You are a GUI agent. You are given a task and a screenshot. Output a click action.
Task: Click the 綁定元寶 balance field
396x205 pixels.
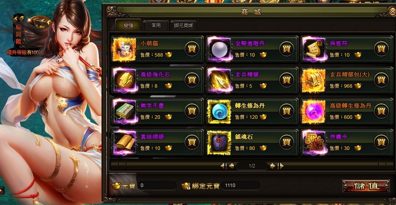(x=241, y=185)
